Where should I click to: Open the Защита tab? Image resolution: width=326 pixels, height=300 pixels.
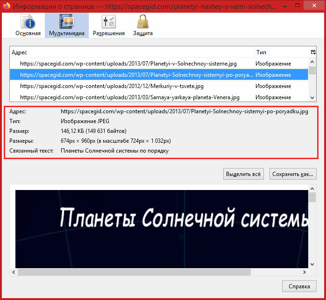(143, 25)
